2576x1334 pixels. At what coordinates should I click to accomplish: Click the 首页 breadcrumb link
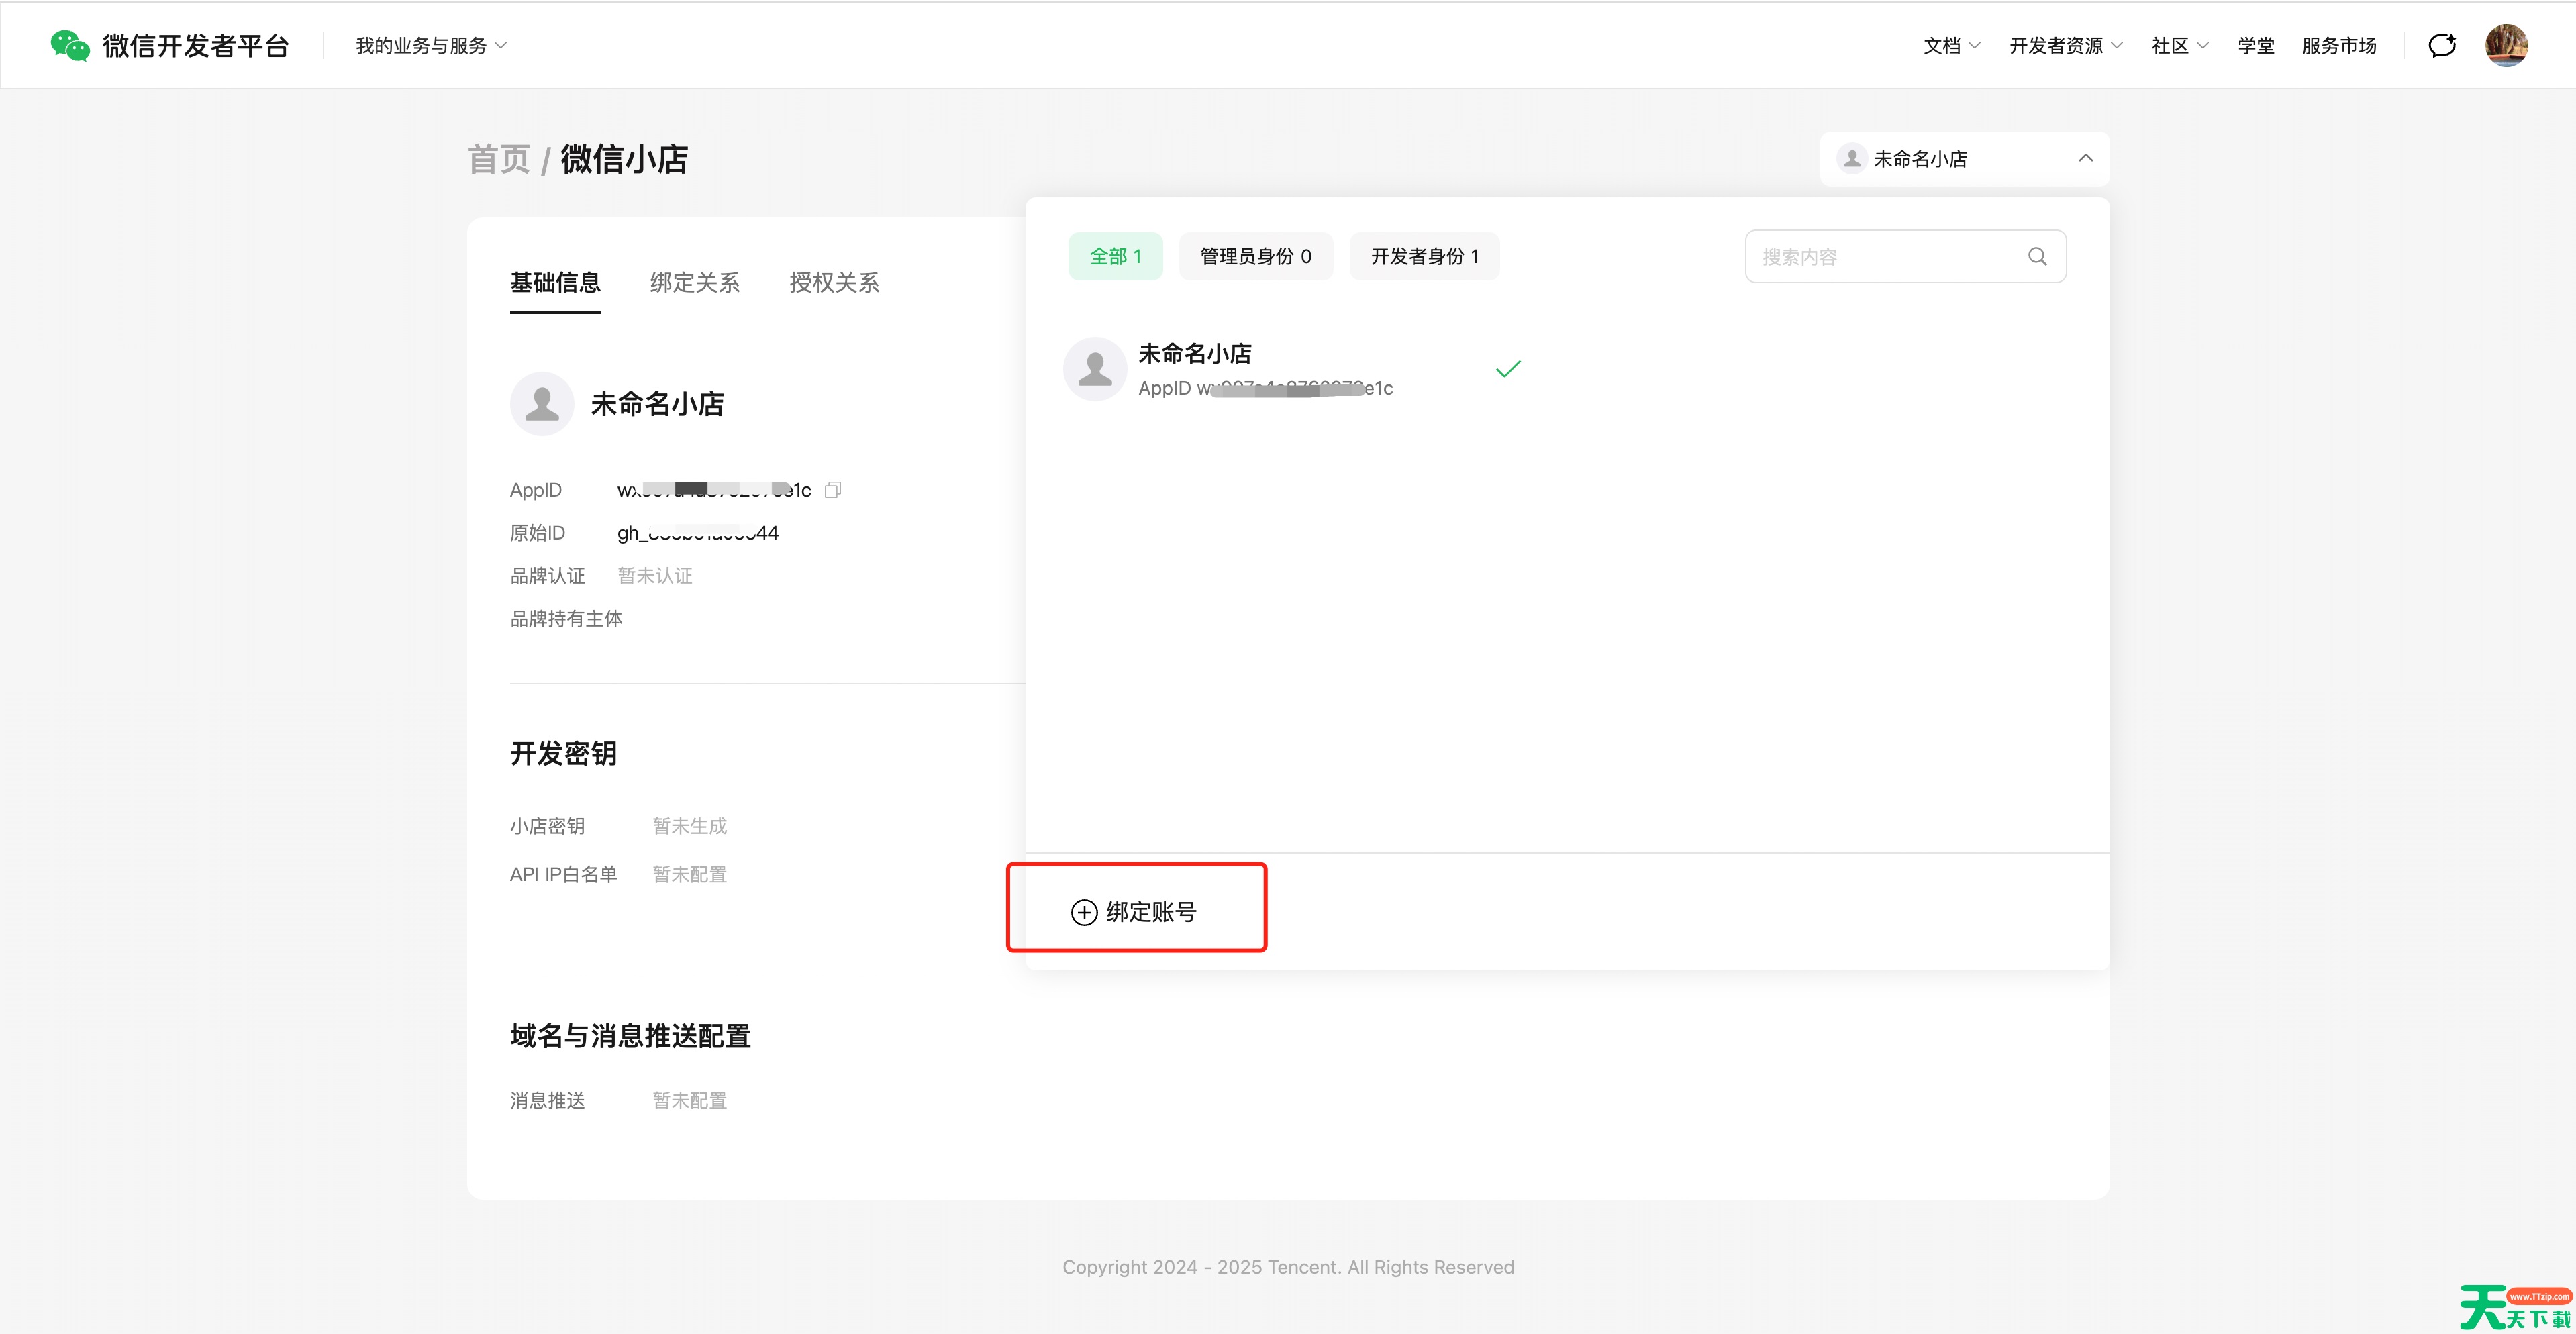point(498,159)
